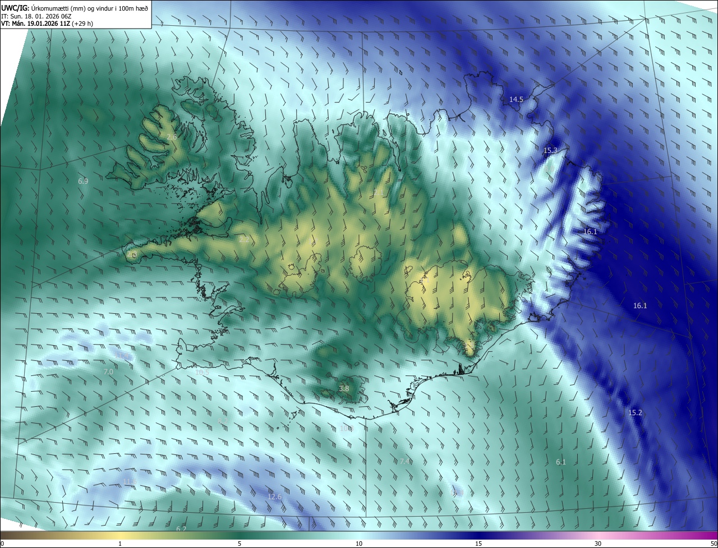Click the colorbar tick label 5

pyautogui.click(x=240, y=544)
